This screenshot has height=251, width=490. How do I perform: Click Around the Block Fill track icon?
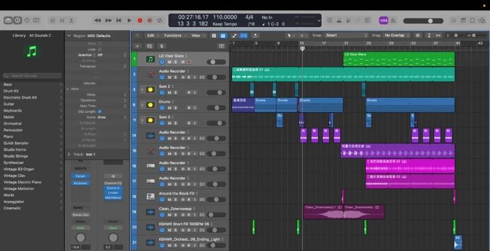(x=150, y=197)
